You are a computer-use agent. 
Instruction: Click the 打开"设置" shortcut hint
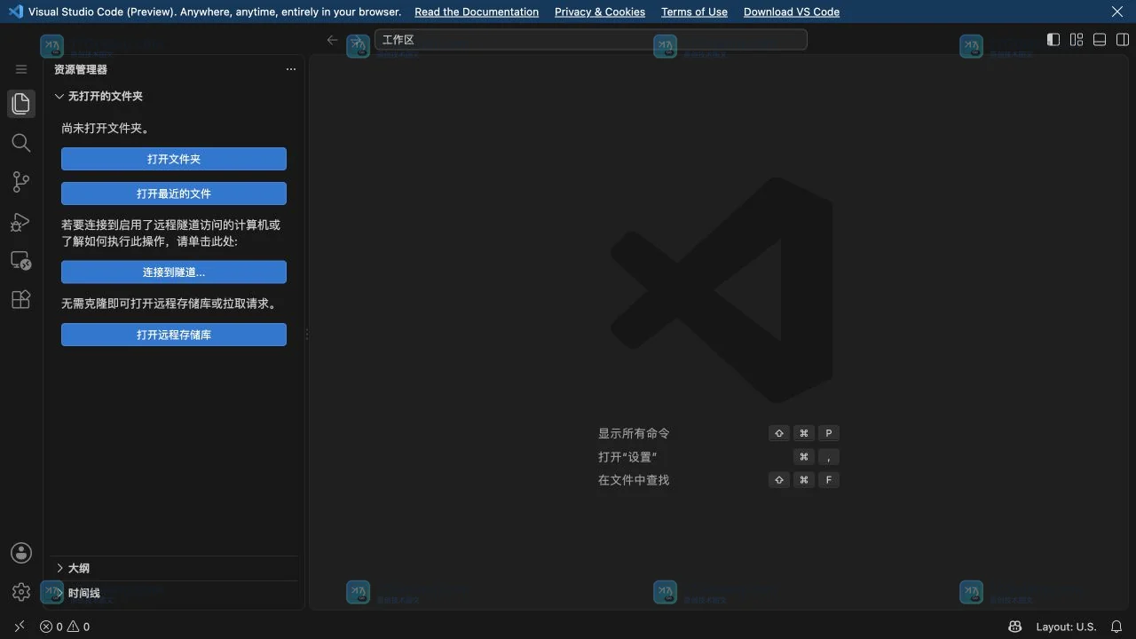pyautogui.click(x=627, y=457)
